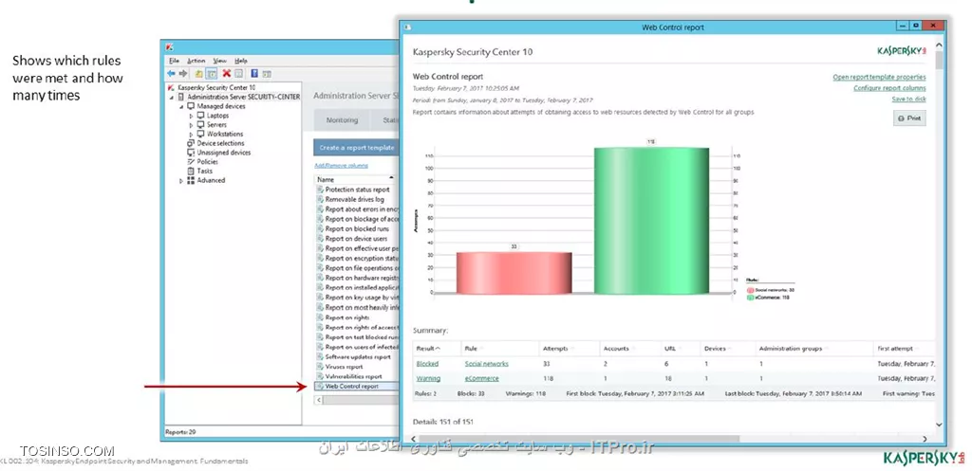Screen dimensions: 972x471
Task: Collapse the Managed devices node
Action: tap(181, 106)
